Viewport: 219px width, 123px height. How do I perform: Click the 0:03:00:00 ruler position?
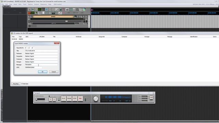(x=154, y=13)
